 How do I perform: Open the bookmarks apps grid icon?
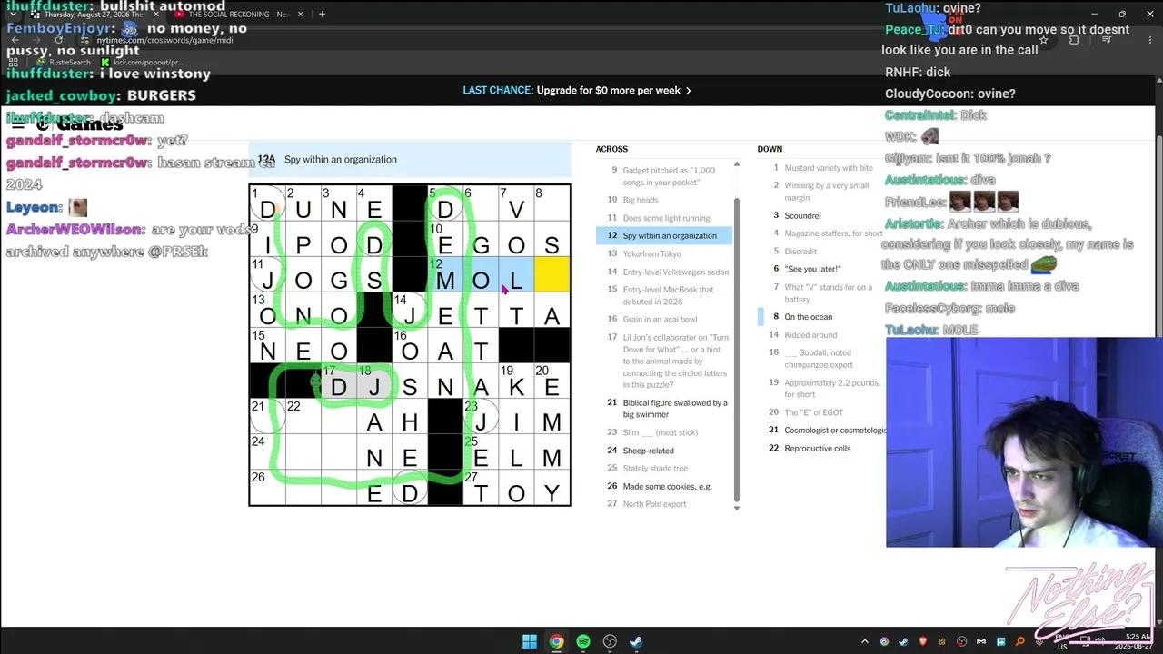(15, 63)
